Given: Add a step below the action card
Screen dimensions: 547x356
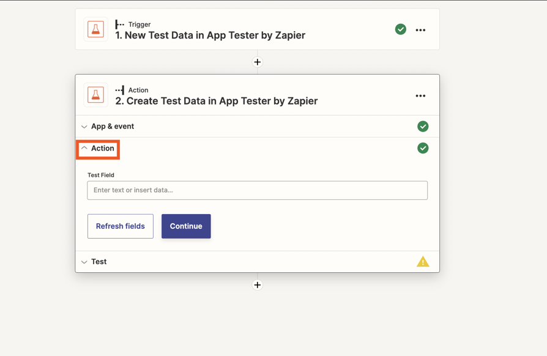Looking at the screenshot, I should point(258,285).
